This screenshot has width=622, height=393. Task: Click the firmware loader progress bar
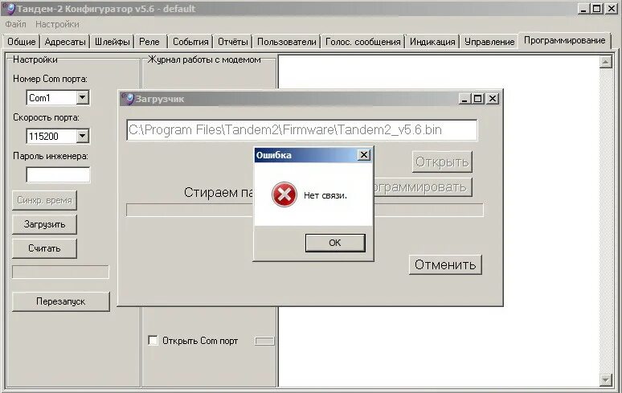[x=305, y=211]
